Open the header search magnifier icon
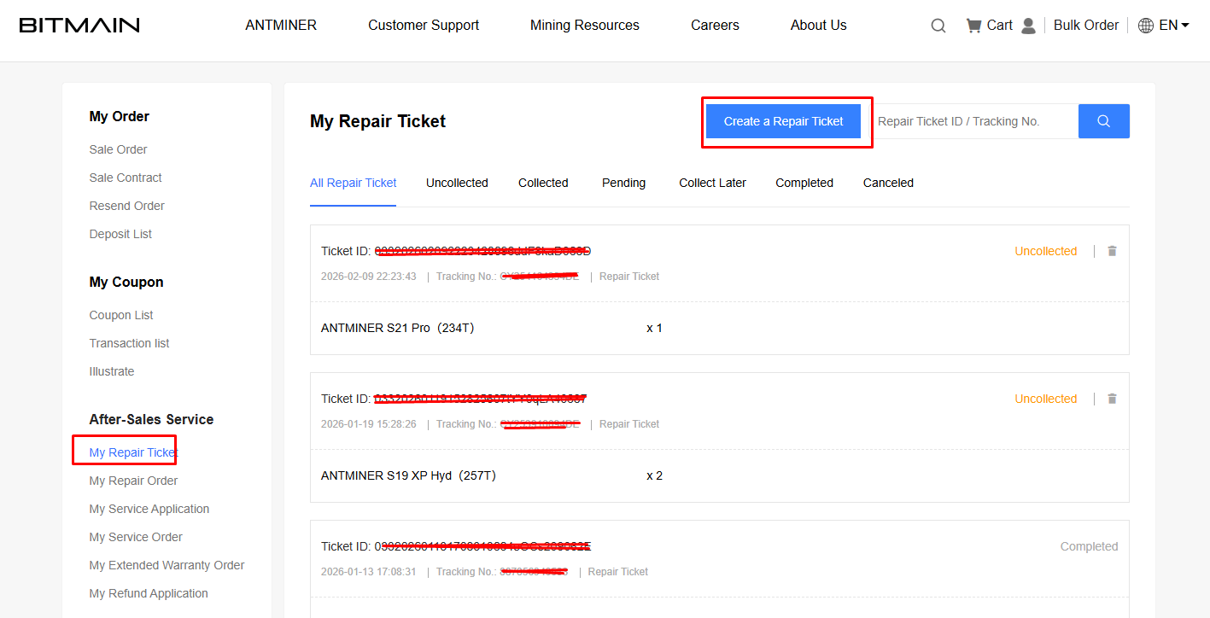 938,26
